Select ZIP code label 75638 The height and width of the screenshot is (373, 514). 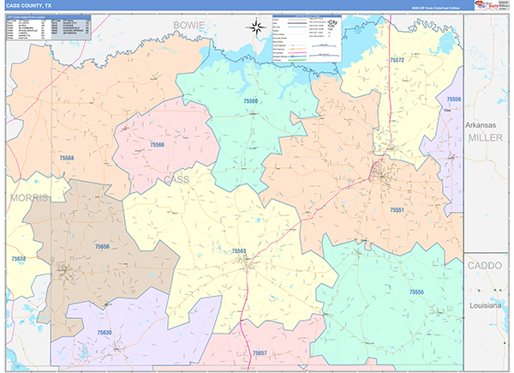(x=18, y=259)
